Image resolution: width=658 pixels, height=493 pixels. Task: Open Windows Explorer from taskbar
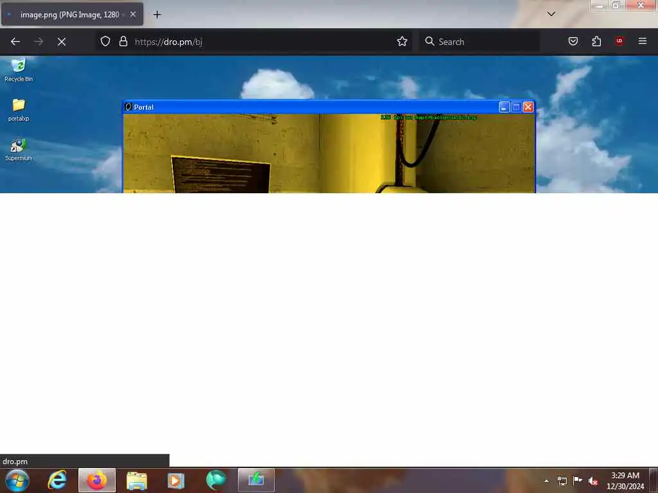pyautogui.click(x=137, y=480)
